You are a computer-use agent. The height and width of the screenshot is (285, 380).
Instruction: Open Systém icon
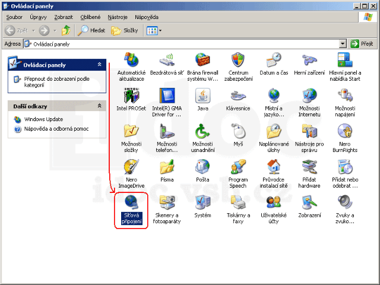pos(202,202)
